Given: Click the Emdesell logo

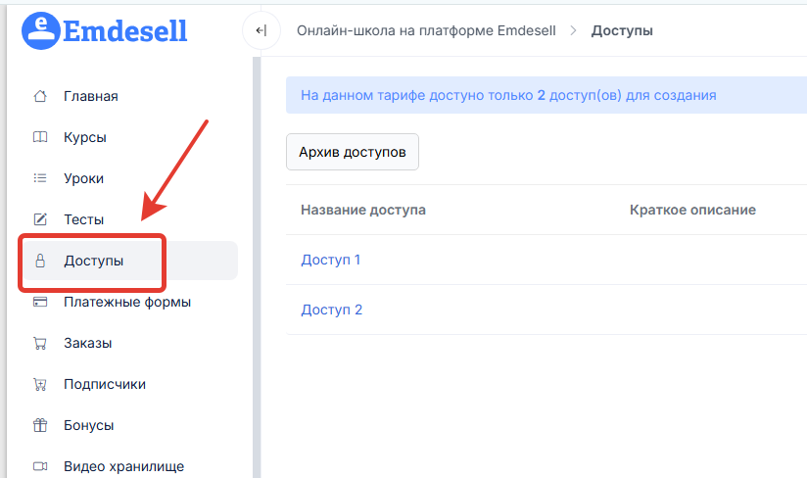Looking at the screenshot, I should [x=104, y=30].
